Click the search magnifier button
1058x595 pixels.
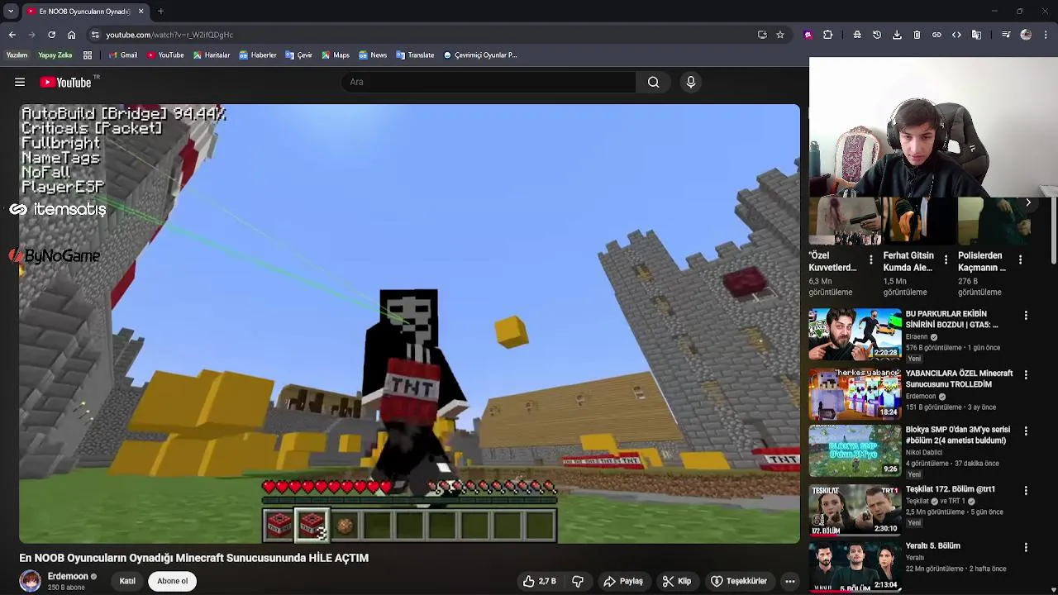point(653,82)
